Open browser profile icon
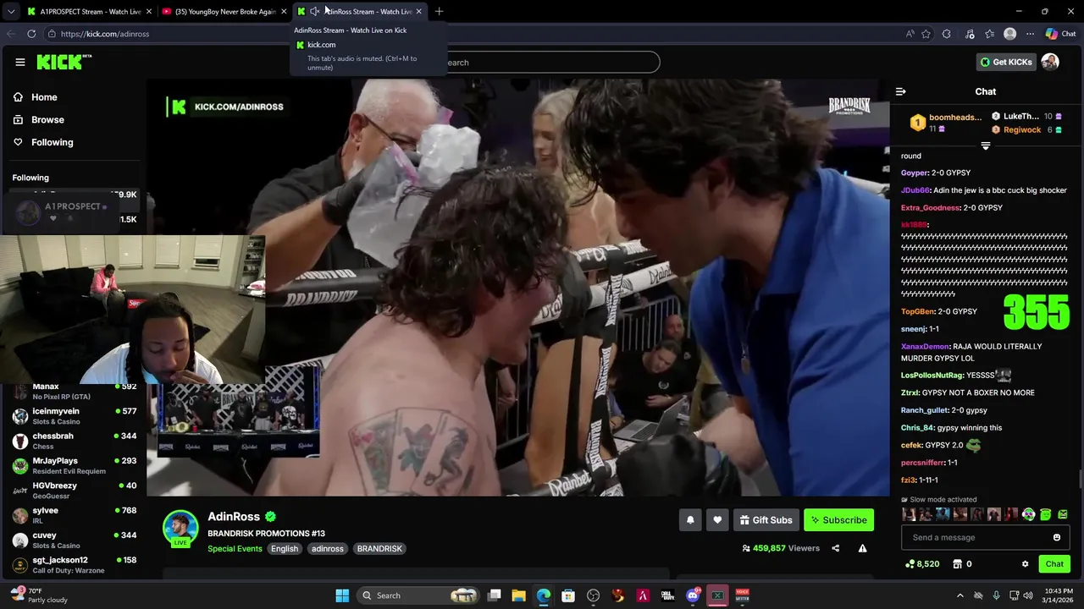This screenshot has height=609, width=1084. [1009, 34]
